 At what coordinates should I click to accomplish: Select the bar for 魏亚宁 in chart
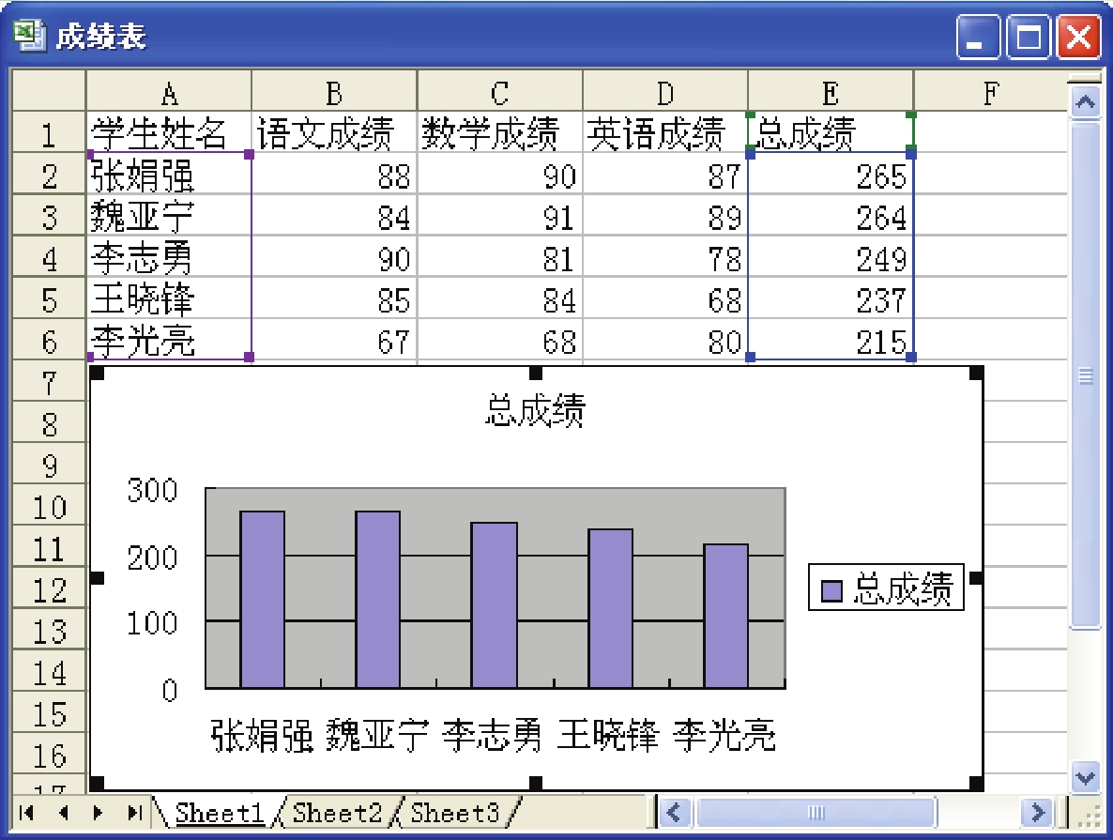tap(377, 600)
